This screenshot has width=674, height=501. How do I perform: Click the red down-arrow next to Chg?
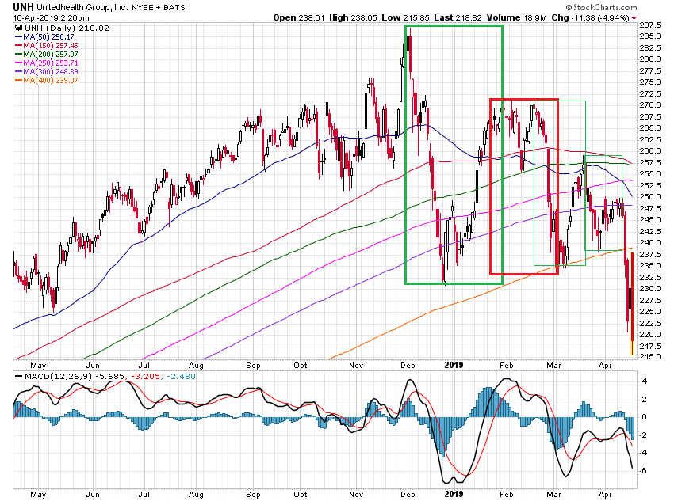click(634, 17)
